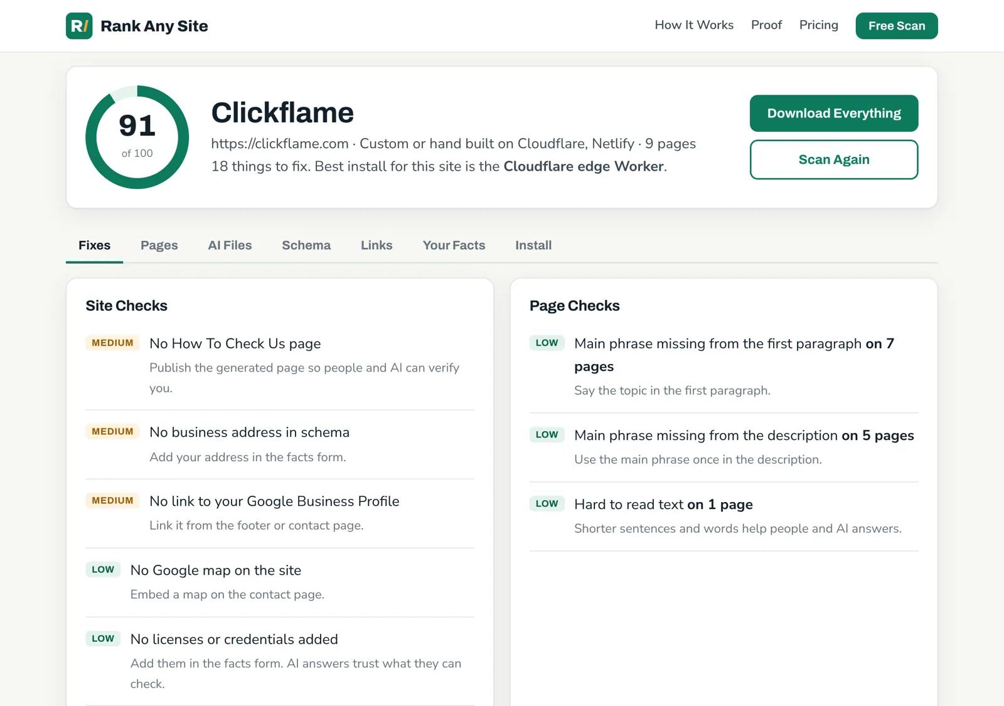
Task: Click the Download Everything button
Action: [x=834, y=113]
